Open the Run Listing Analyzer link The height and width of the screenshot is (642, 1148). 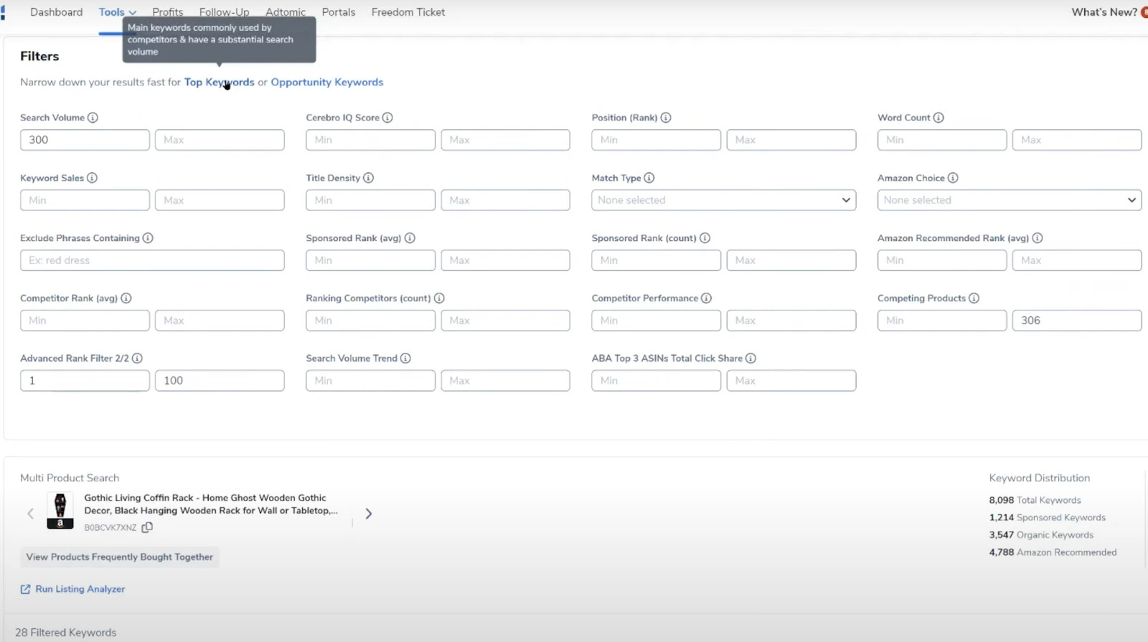click(x=80, y=589)
